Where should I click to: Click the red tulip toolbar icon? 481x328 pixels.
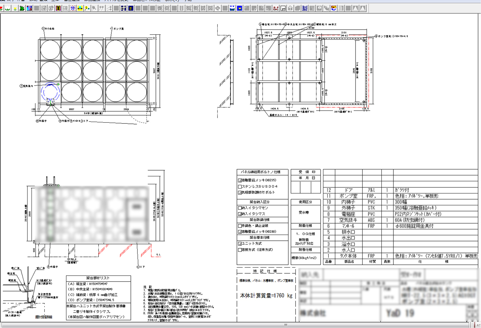pos(1,8)
